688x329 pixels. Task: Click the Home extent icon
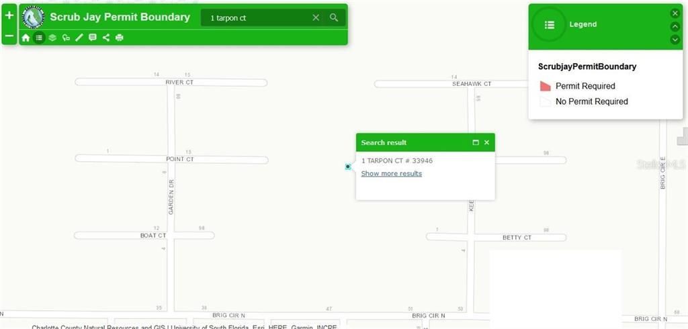click(x=26, y=38)
